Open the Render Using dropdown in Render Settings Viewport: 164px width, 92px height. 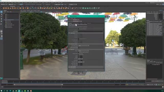click(77, 21)
